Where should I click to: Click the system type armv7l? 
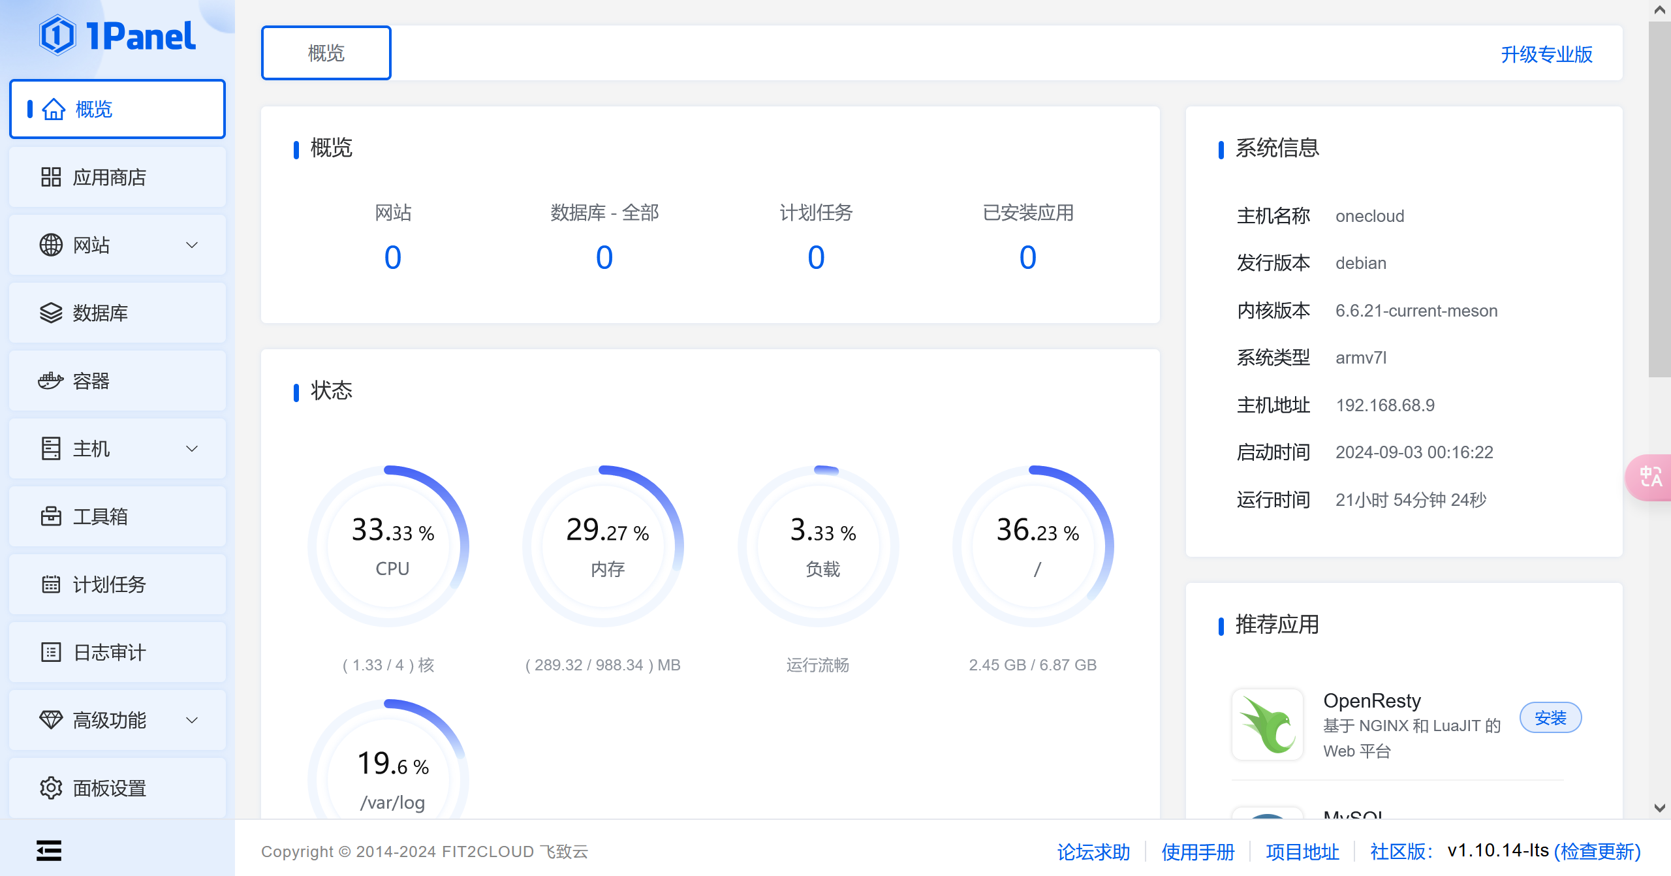point(1361,358)
